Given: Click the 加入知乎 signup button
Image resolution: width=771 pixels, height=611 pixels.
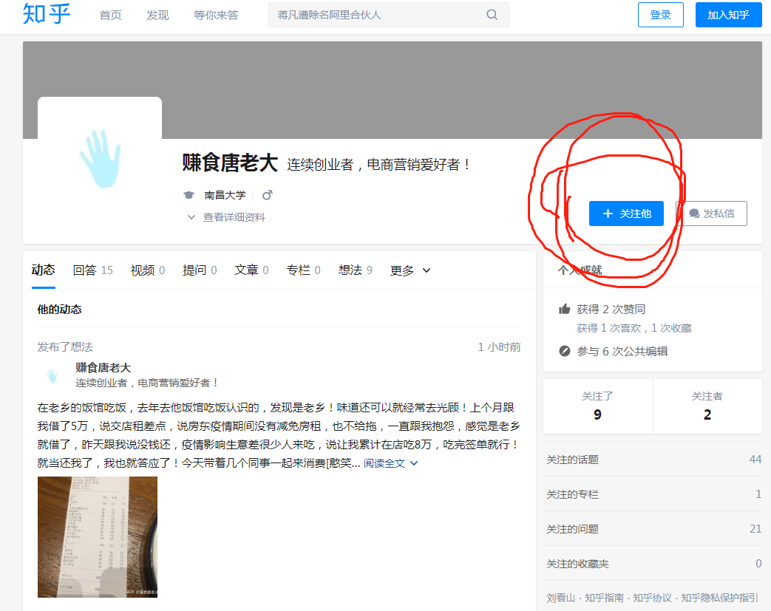Looking at the screenshot, I should tap(728, 15).
